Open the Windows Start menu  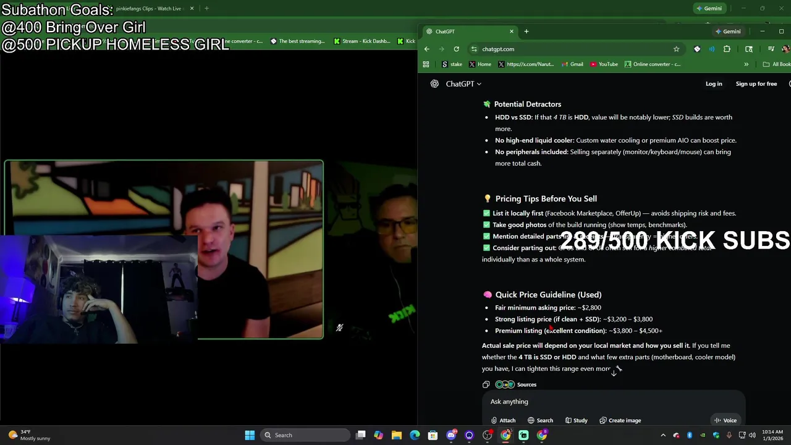(x=250, y=435)
